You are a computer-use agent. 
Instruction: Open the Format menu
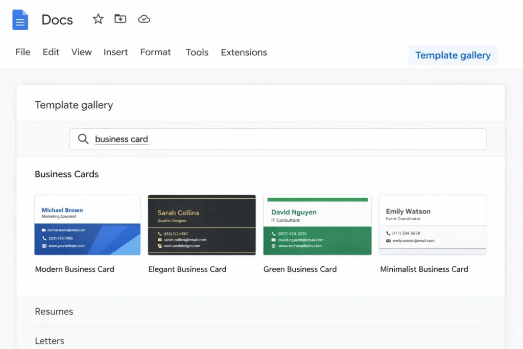point(155,52)
